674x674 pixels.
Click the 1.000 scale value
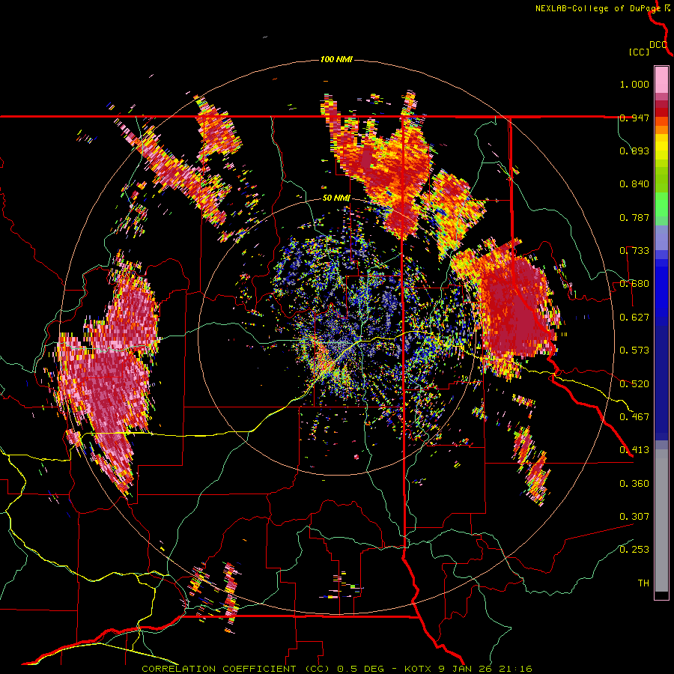click(634, 84)
